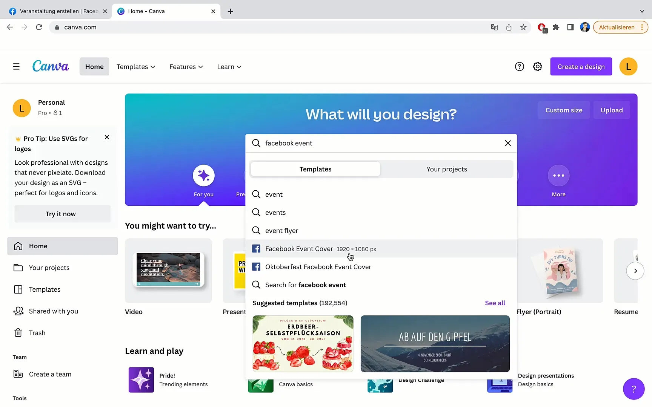Screen dimensions: 652x407
Task: Open the Video design thumbnail
Action: (168, 271)
